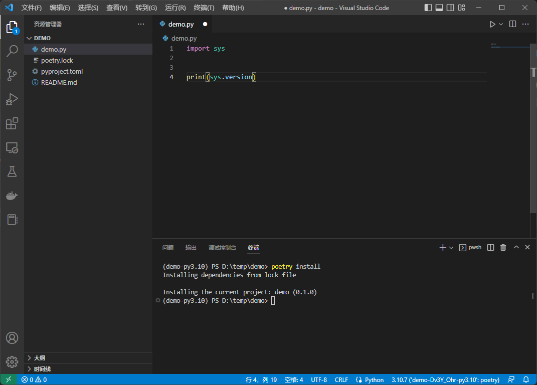Open the 转到(G) menu
Viewport: 537px width, 385px height.
click(146, 8)
